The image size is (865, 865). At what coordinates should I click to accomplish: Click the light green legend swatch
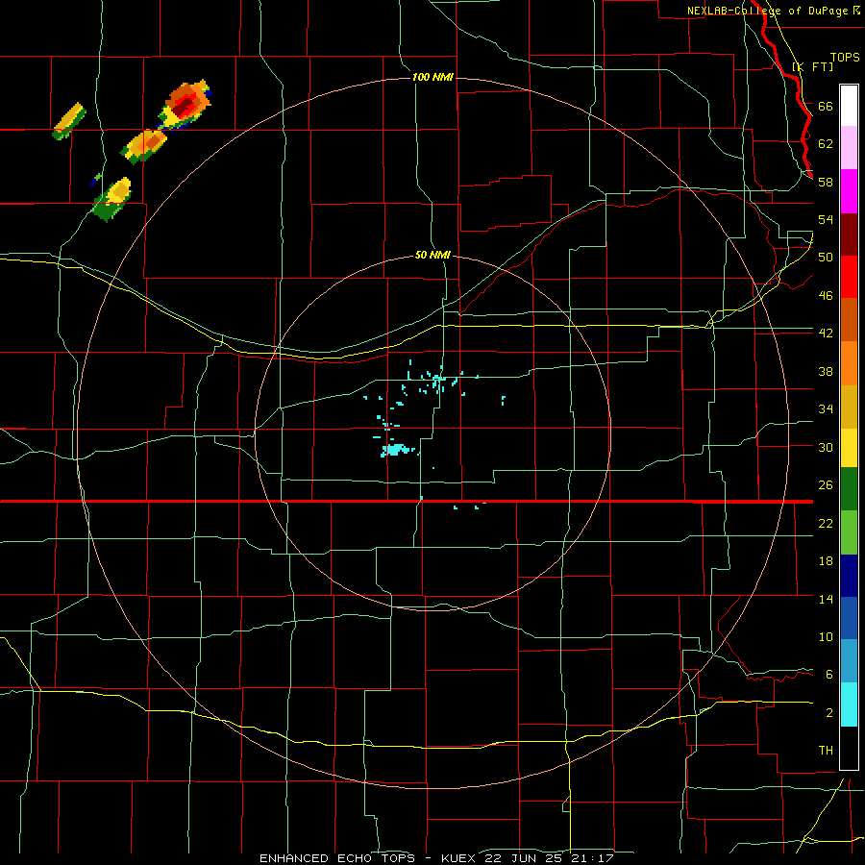[x=849, y=532]
